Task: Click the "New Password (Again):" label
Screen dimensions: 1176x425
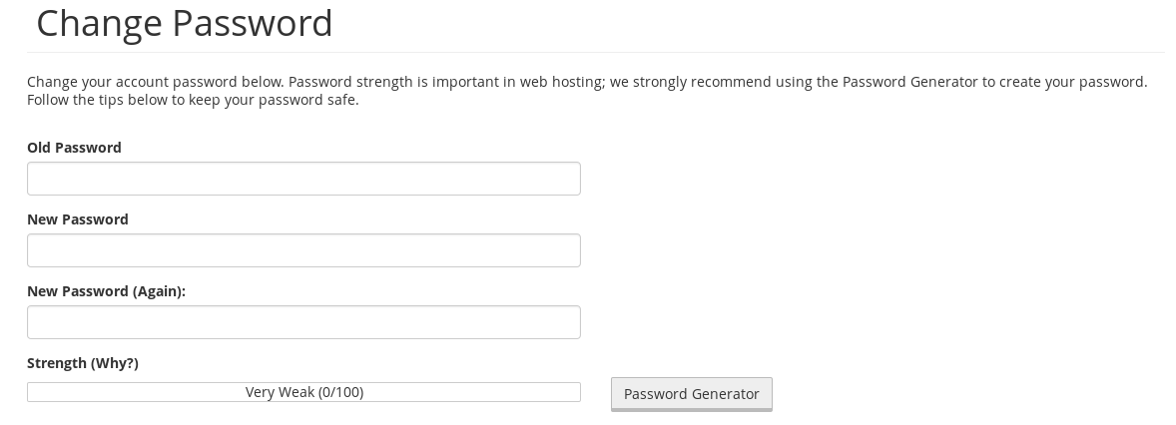Action: coord(107,291)
